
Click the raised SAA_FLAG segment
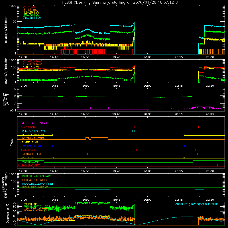(x=166, y=149)
